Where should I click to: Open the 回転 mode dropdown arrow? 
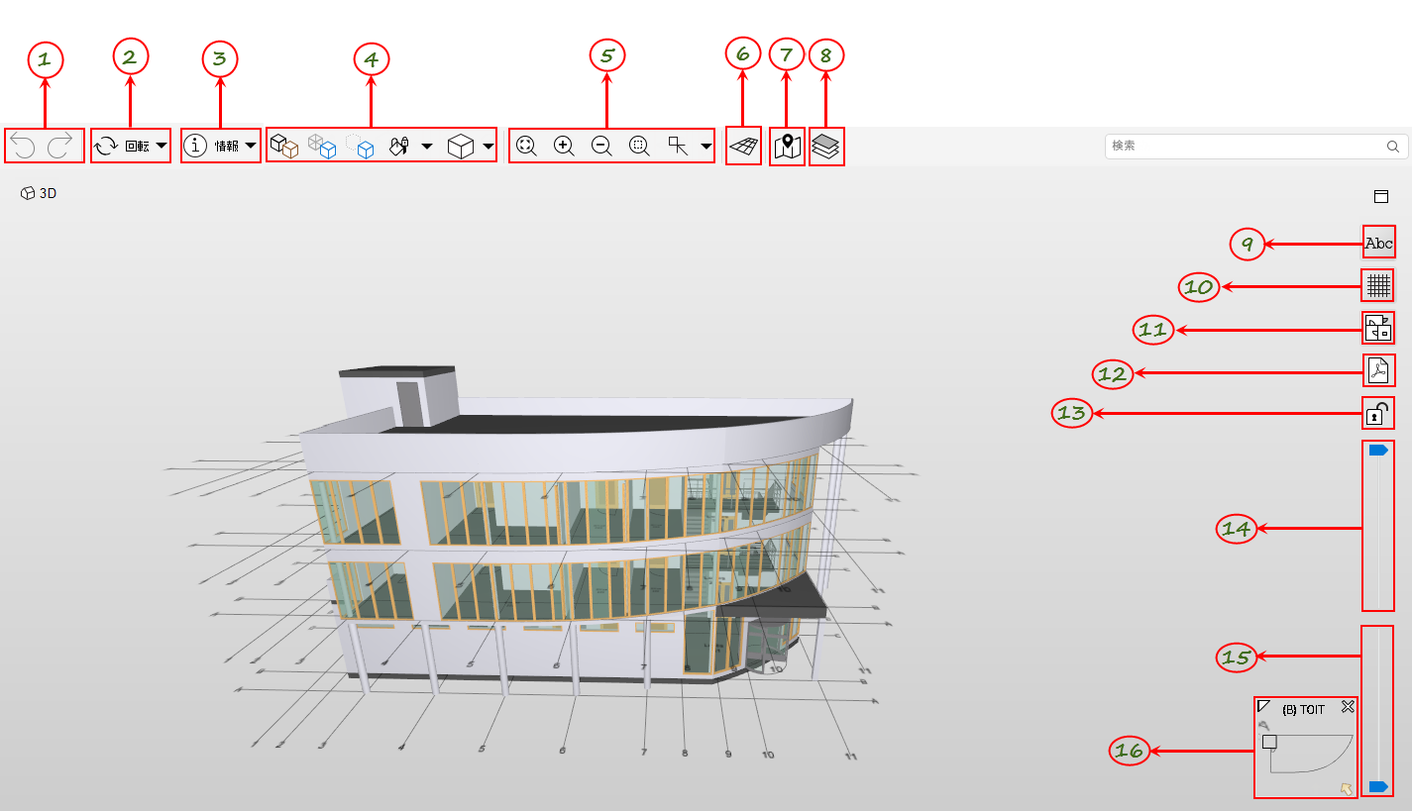coord(161,147)
